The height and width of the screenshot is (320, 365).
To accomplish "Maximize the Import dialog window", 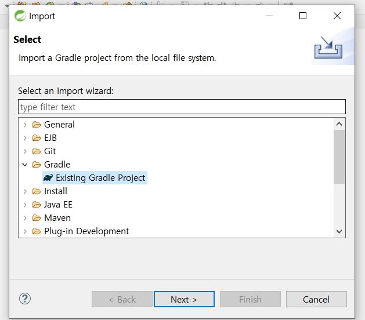I will (303, 16).
